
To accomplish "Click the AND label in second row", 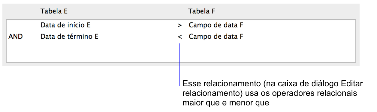I will 16,37.
